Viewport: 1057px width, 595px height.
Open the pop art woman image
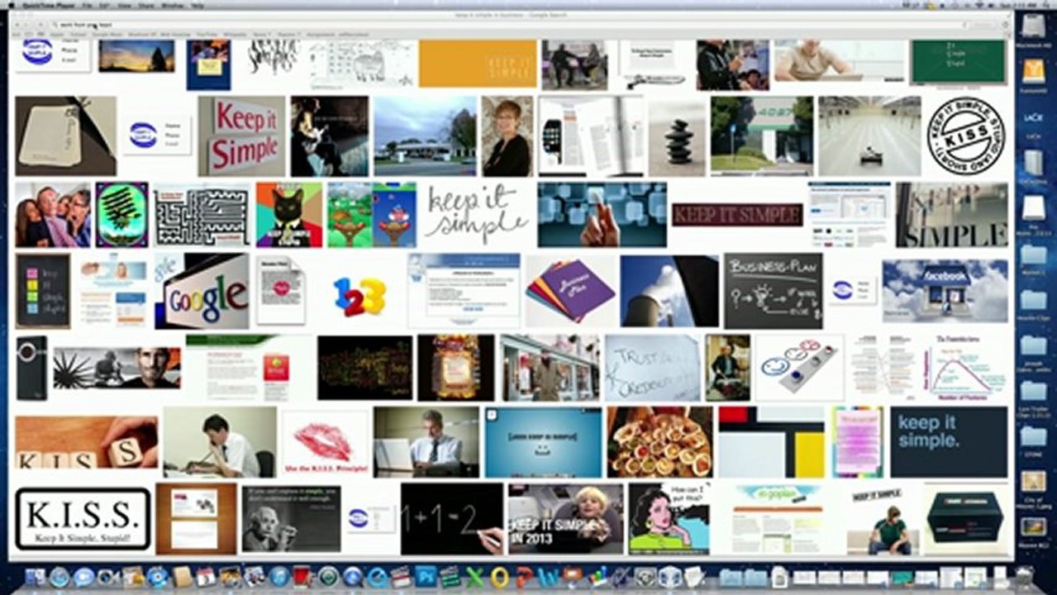[x=669, y=518]
